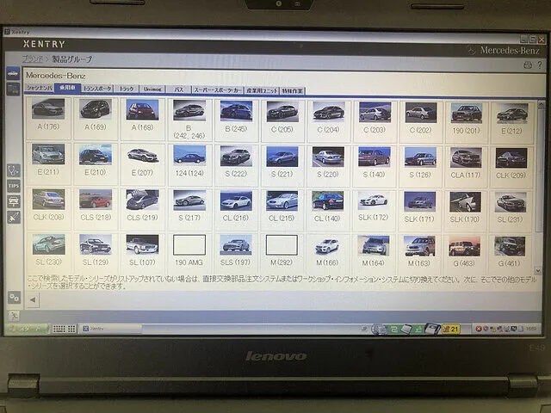Viewport: 551px width, 413px height.
Task: Pick the 190 (201) model
Action: pyautogui.click(x=467, y=113)
